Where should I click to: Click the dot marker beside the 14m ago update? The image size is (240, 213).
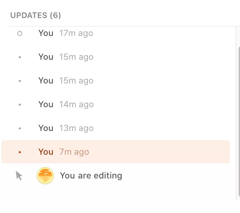[20, 105]
